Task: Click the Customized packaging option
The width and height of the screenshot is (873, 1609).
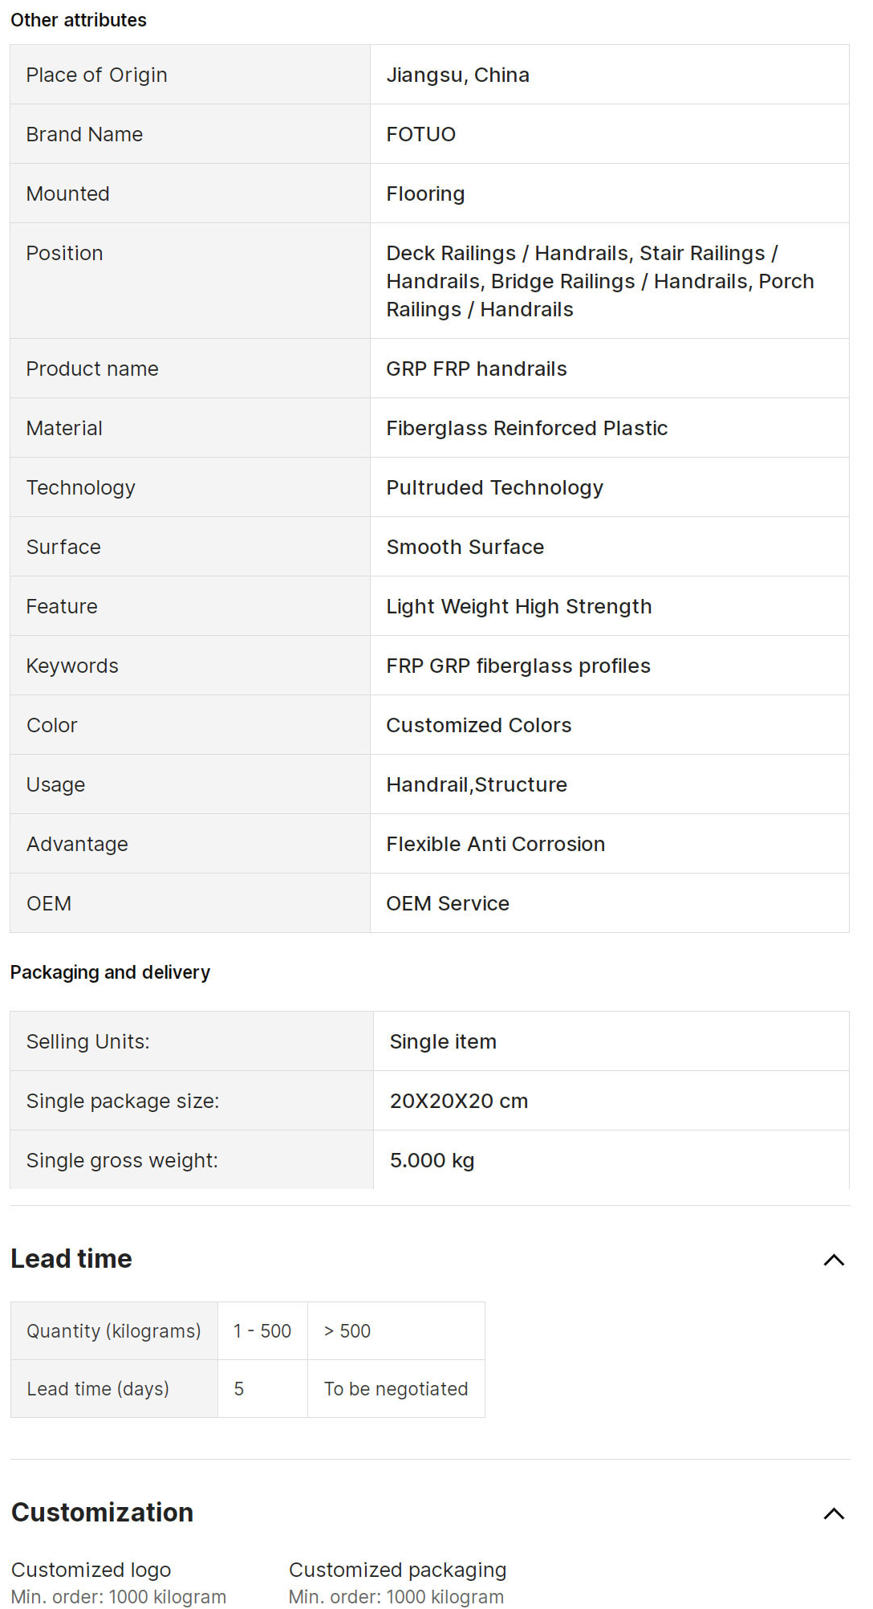Action: 397,1570
